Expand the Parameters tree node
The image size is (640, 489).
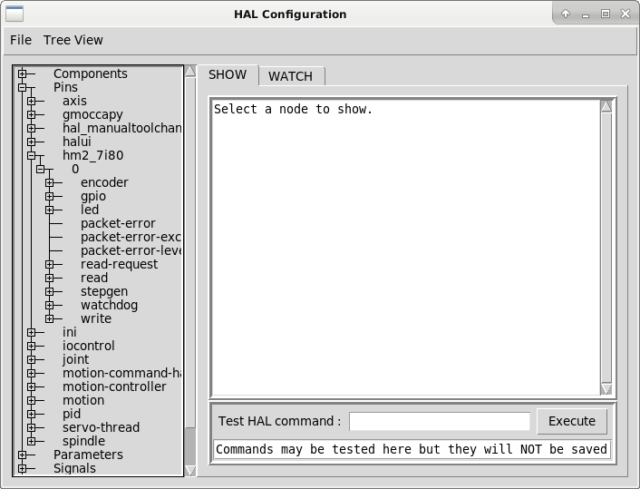point(22,455)
